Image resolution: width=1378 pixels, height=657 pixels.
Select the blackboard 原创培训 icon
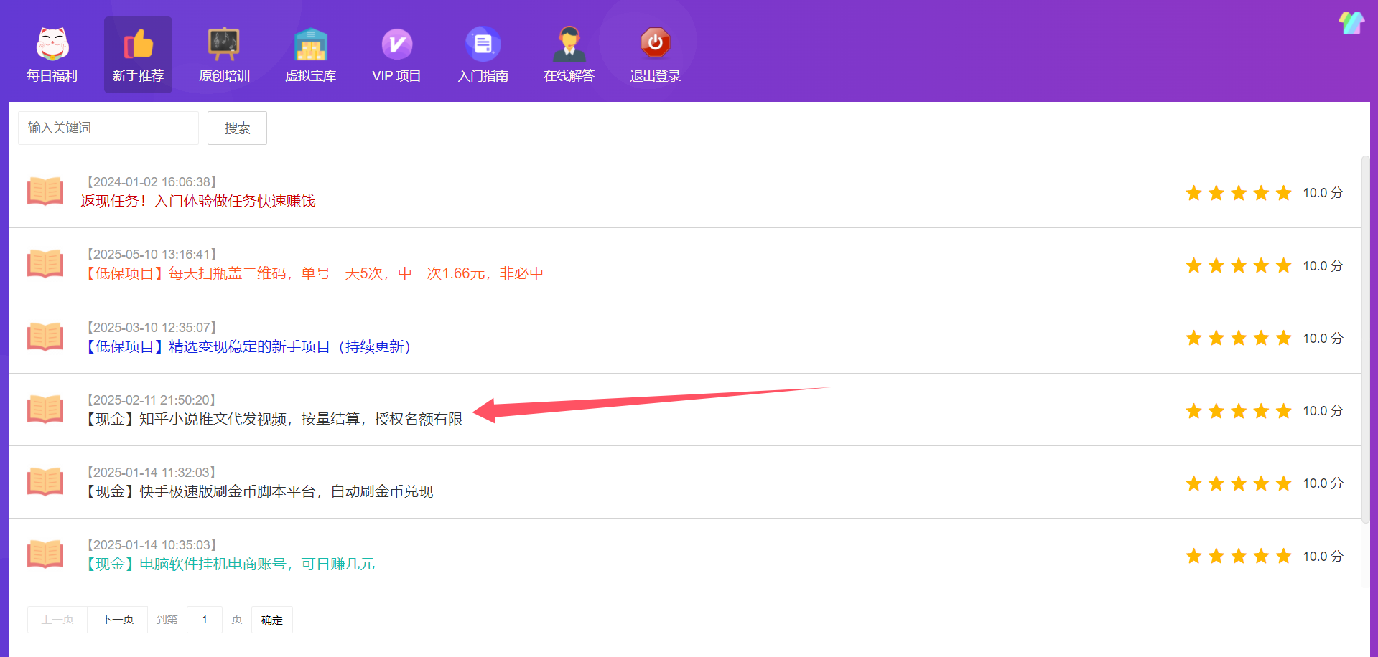(x=224, y=44)
